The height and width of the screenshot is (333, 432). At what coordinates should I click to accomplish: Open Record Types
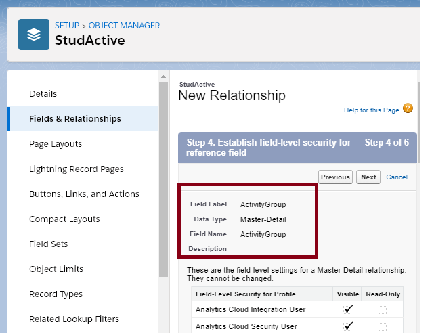click(56, 294)
